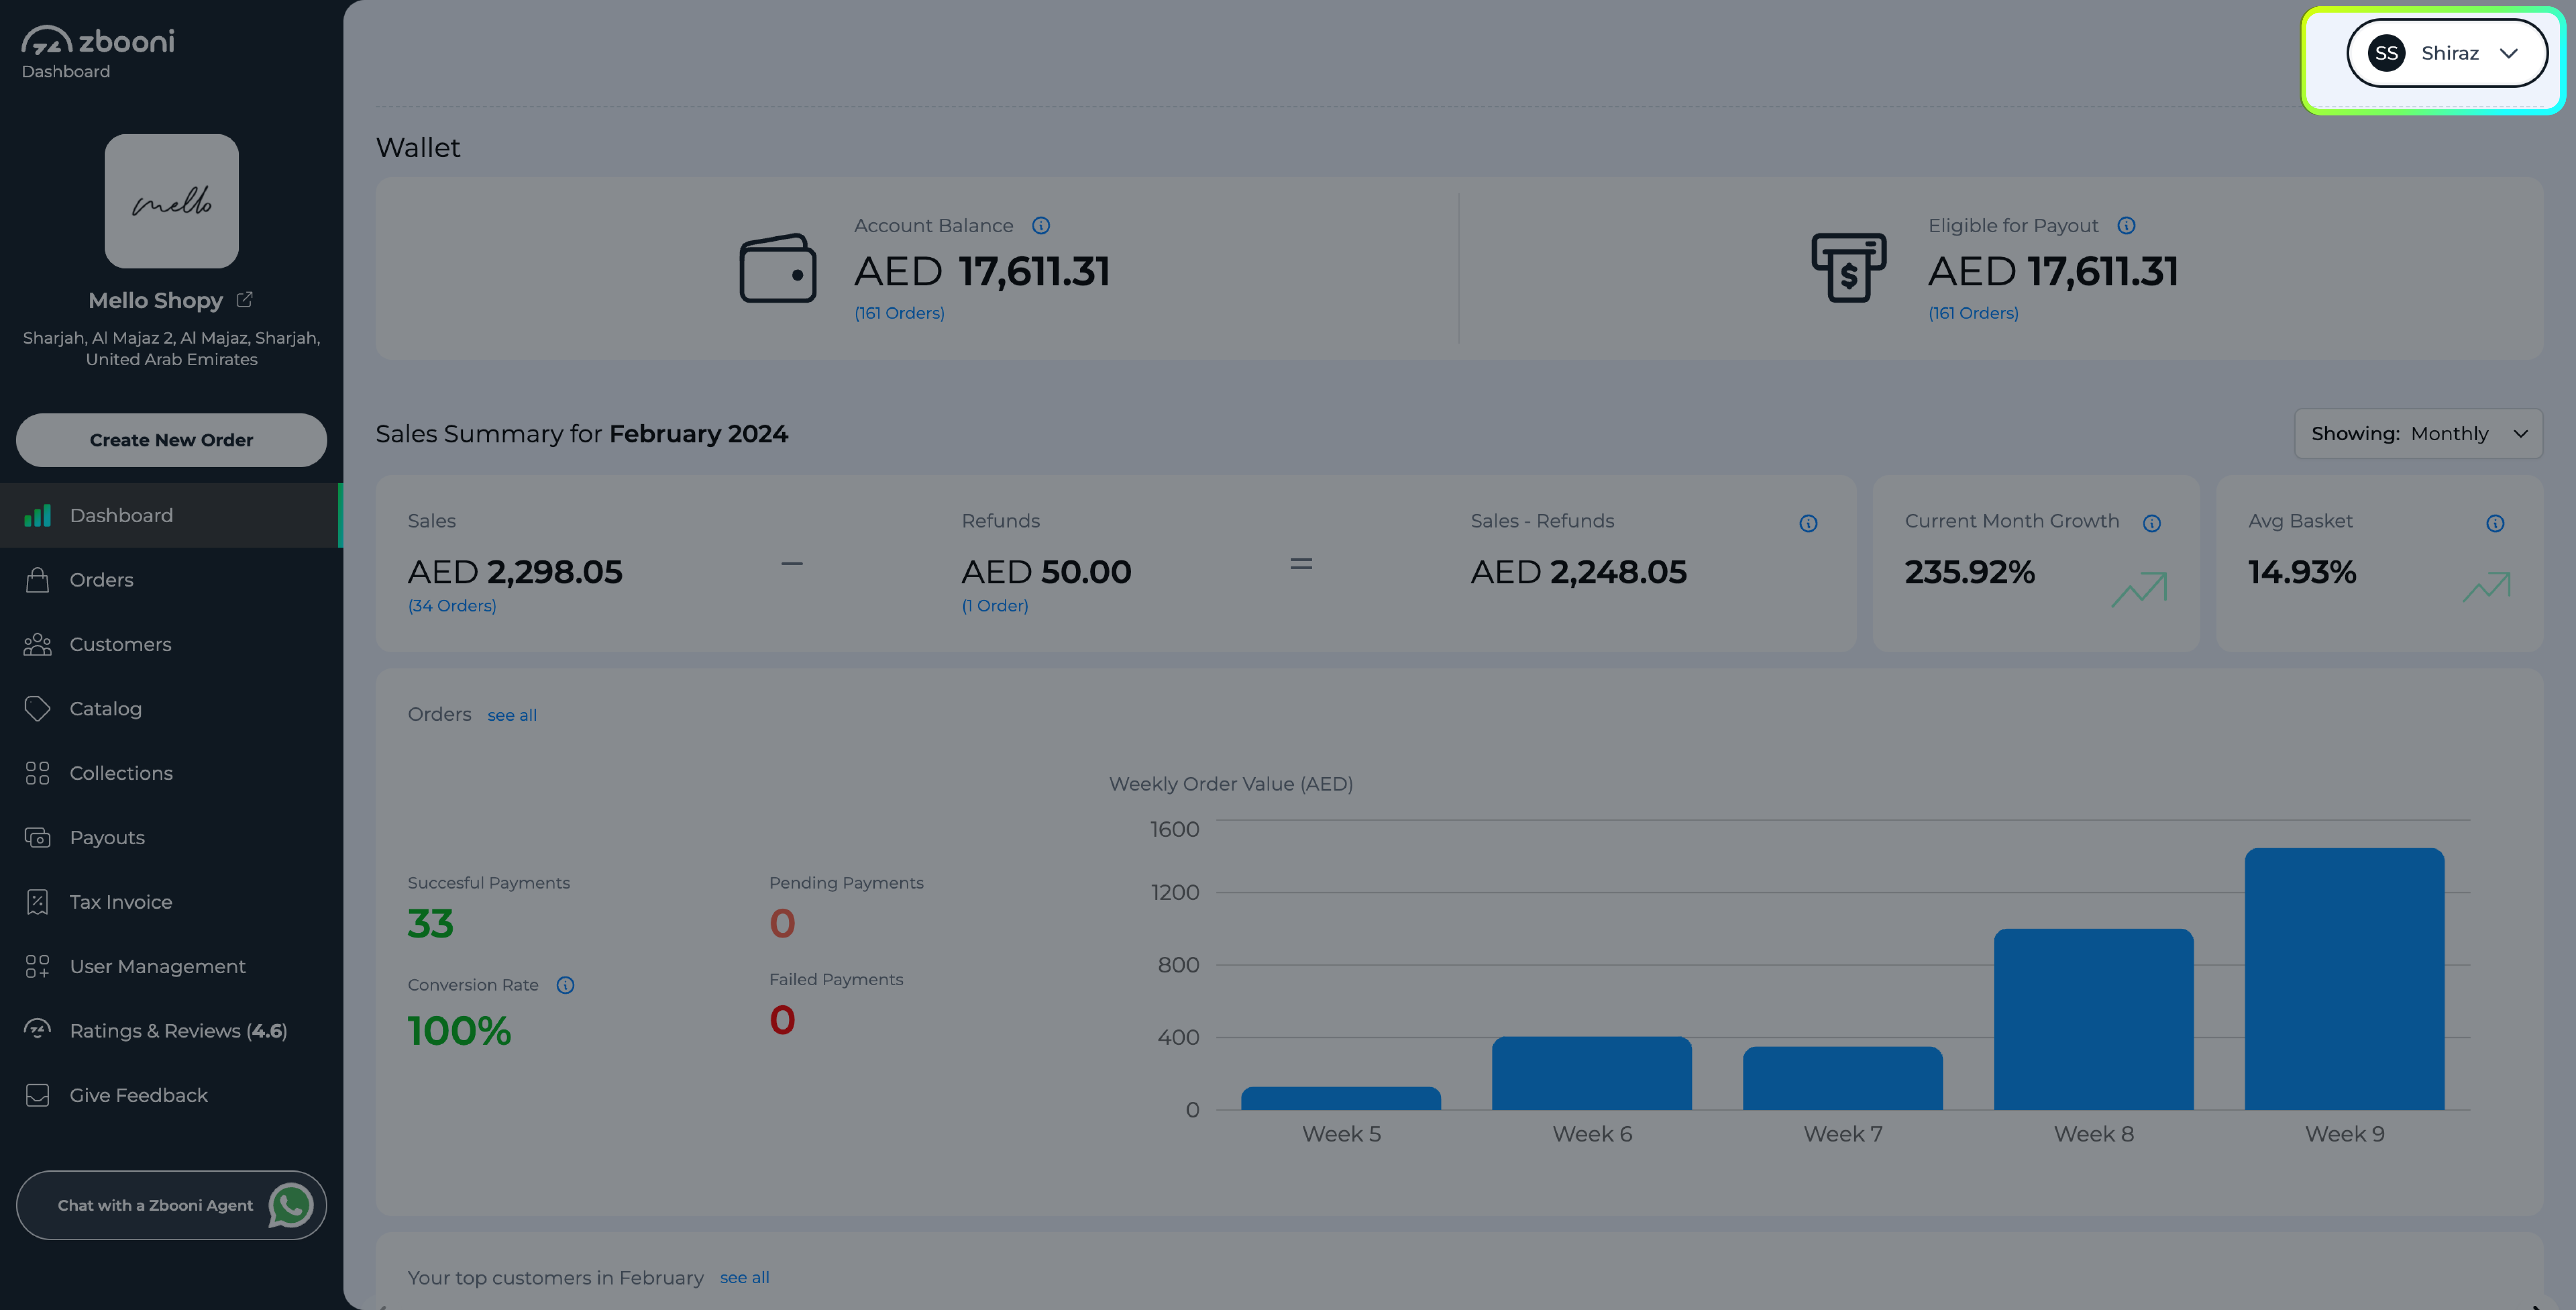2576x1310 pixels.
Task: Click the 235.92% growth value
Action: (x=1969, y=571)
